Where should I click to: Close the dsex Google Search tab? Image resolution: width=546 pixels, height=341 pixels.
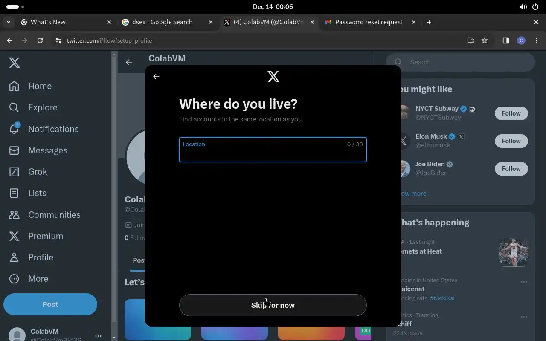[211, 22]
